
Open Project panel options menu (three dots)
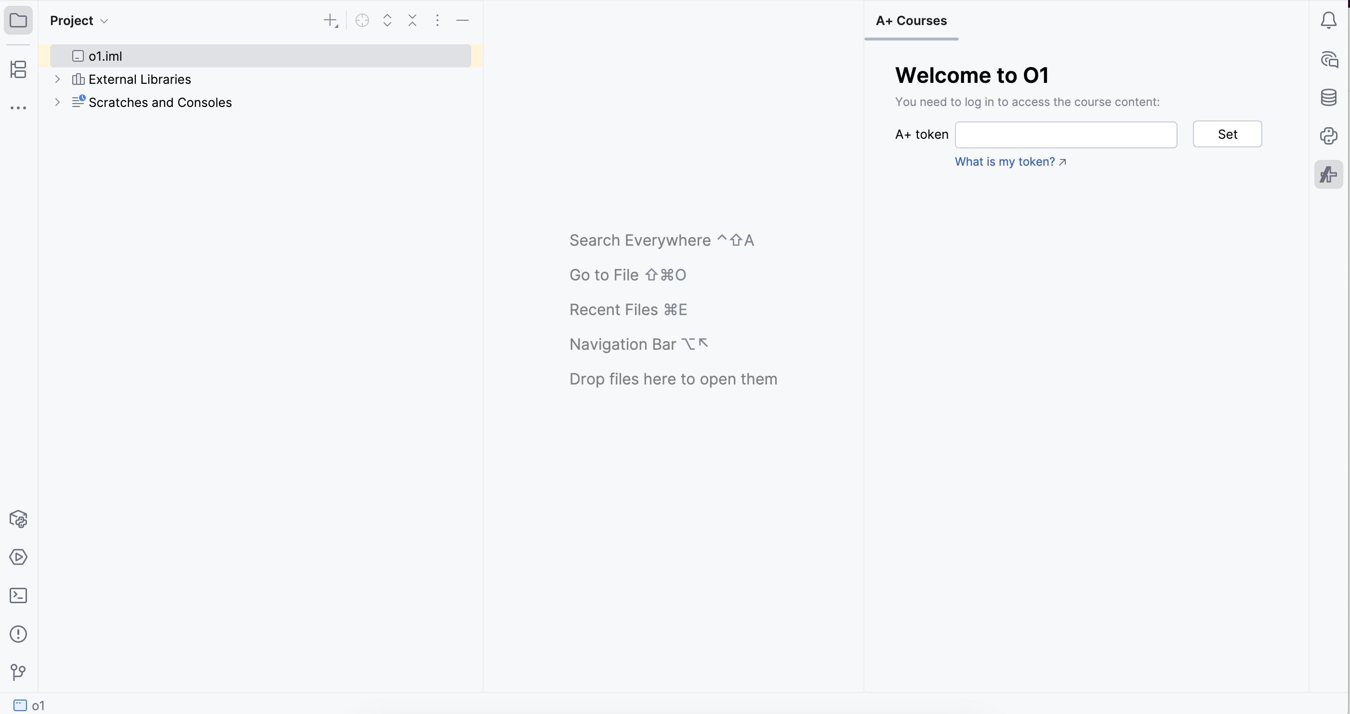(x=437, y=20)
